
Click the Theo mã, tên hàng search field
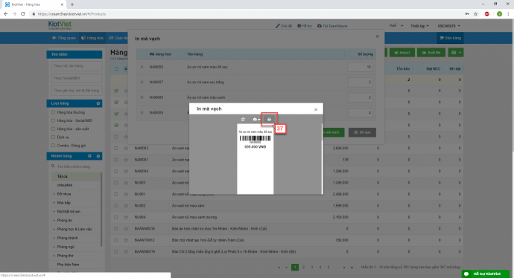77,66
